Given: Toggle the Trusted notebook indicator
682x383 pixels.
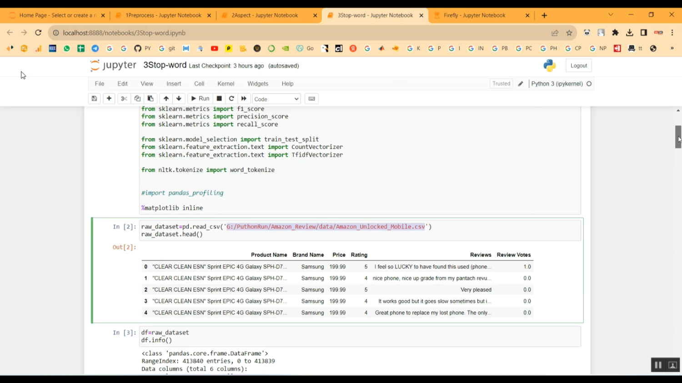Looking at the screenshot, I should (501, 83).
